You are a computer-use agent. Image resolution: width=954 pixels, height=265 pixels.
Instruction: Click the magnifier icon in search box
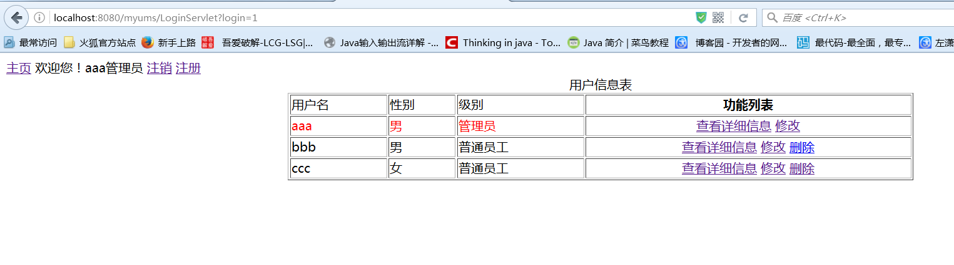click(773, 17)
